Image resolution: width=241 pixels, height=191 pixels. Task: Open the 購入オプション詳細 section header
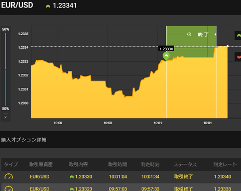24,140
